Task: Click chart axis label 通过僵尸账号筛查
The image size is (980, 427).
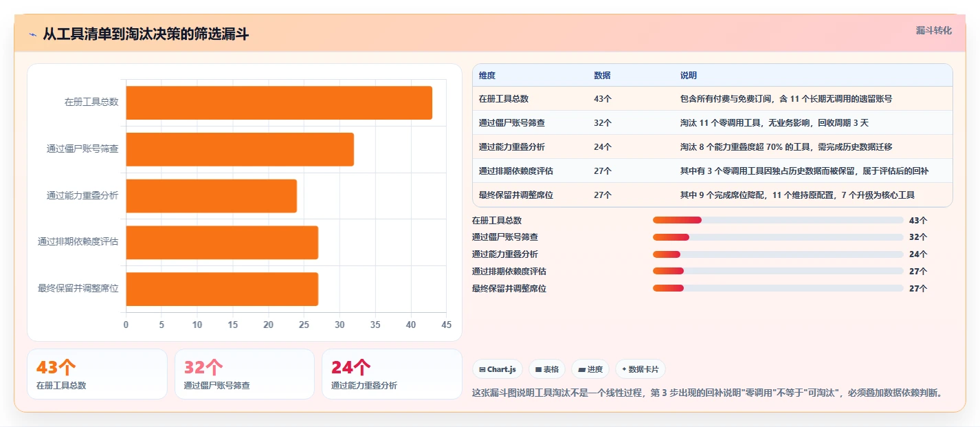Action: click(x=82, y=149)
